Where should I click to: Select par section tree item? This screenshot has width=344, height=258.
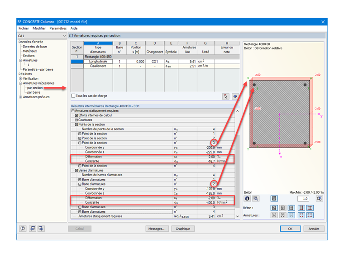[35, 88]
